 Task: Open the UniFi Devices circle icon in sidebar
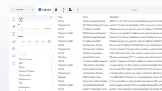[x=13, y=34]
